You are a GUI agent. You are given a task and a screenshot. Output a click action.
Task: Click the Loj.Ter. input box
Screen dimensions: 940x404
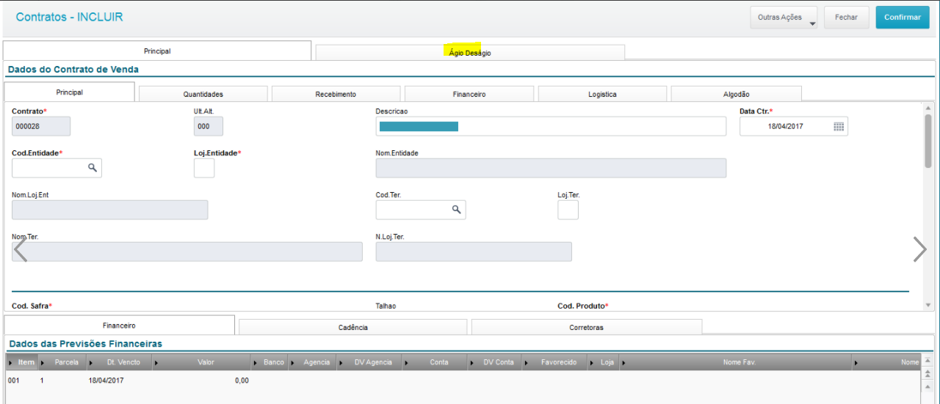(568, 210)
